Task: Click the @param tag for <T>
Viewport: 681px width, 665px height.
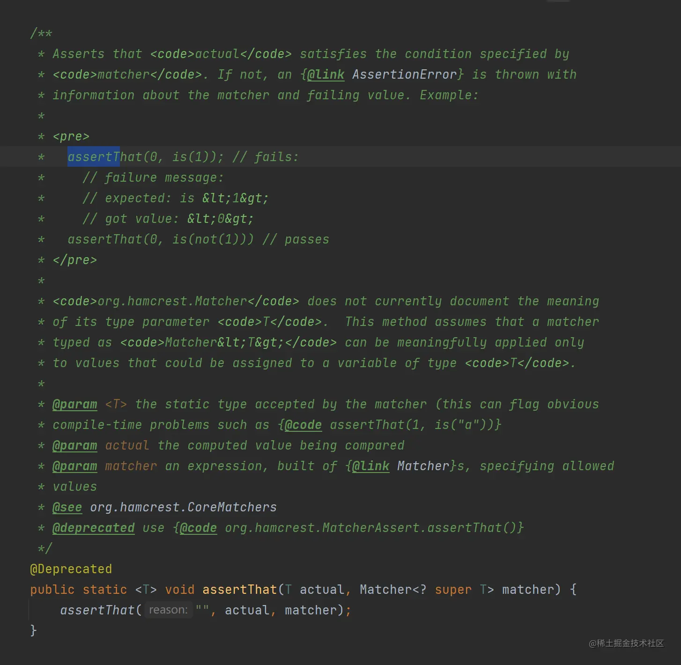Action: click(75, 405)
